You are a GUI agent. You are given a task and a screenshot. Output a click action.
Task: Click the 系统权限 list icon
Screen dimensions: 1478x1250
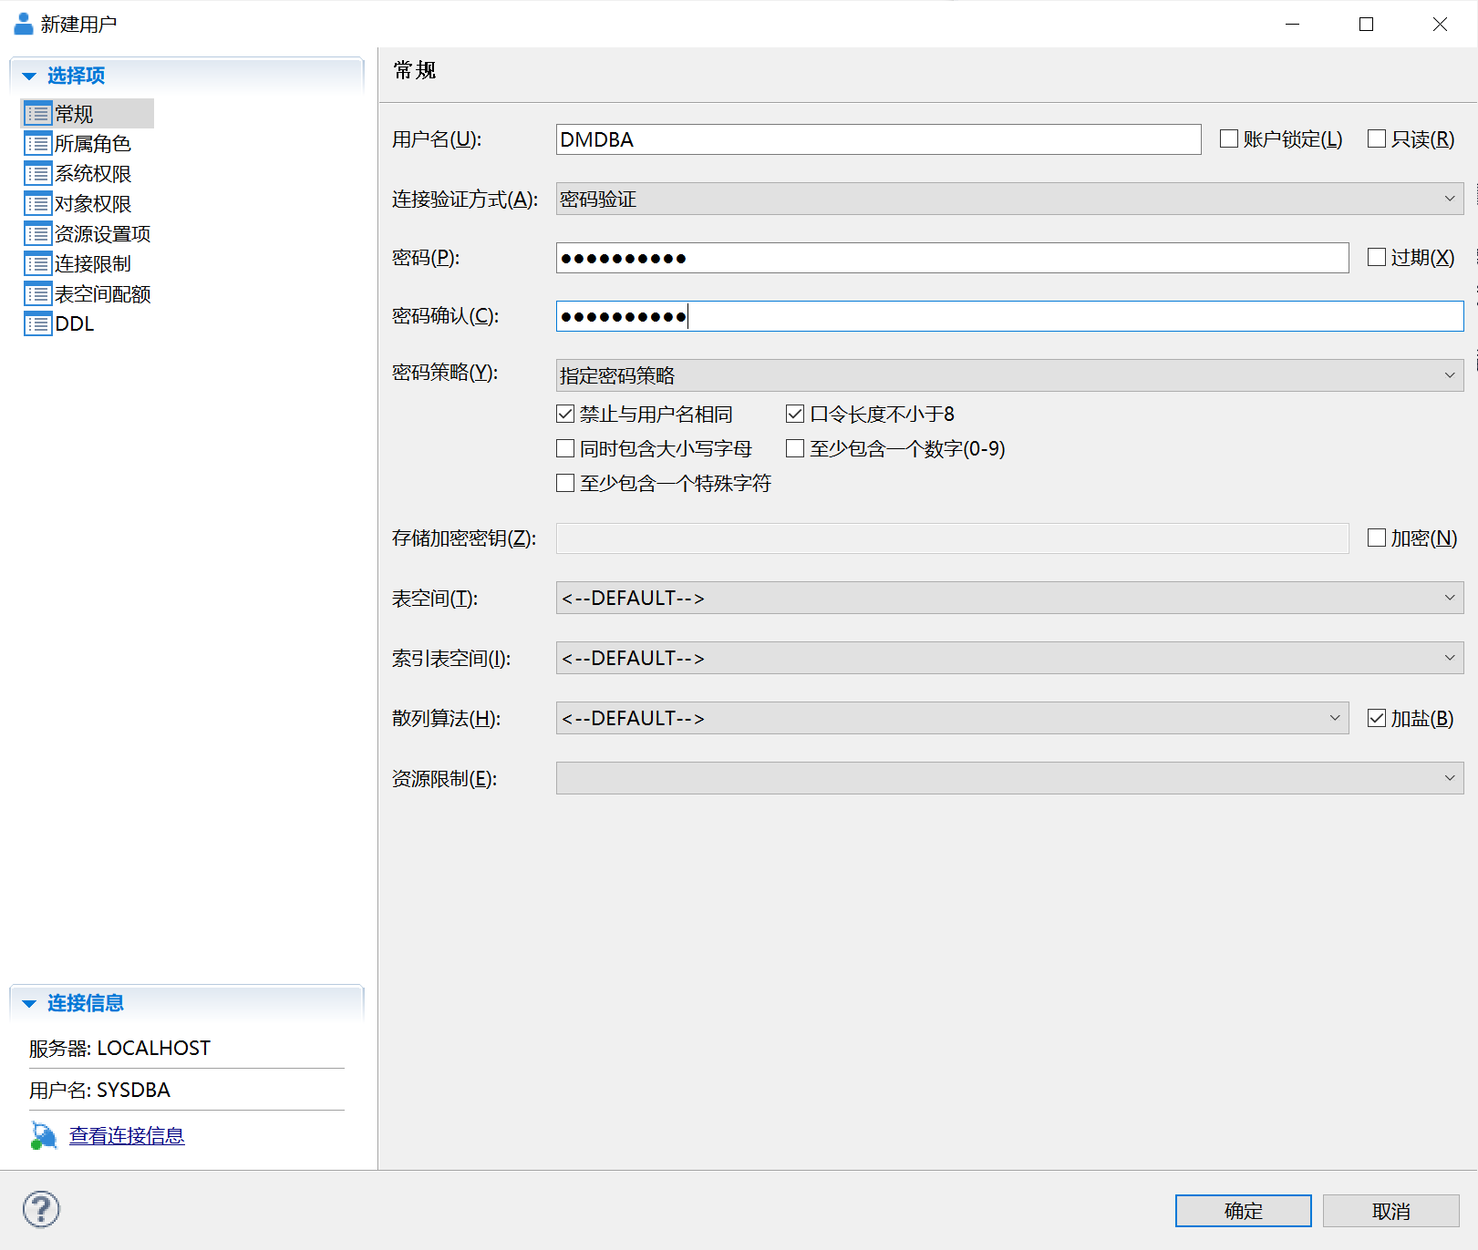click(x=37, y=174)
